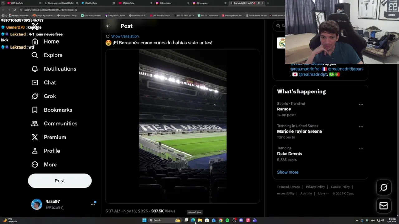Viewport: 399px width, 224px height.
Task: Open the Explore search page
Action: 47,55
